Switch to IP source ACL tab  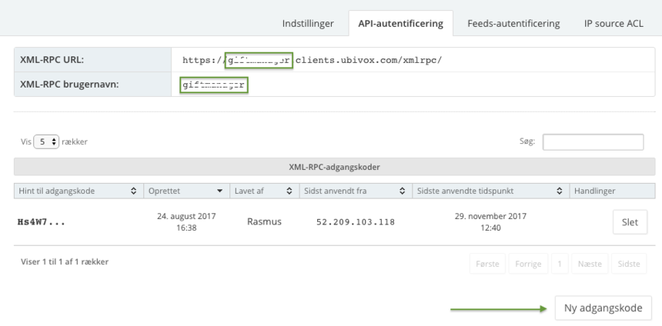pos(613,23)
